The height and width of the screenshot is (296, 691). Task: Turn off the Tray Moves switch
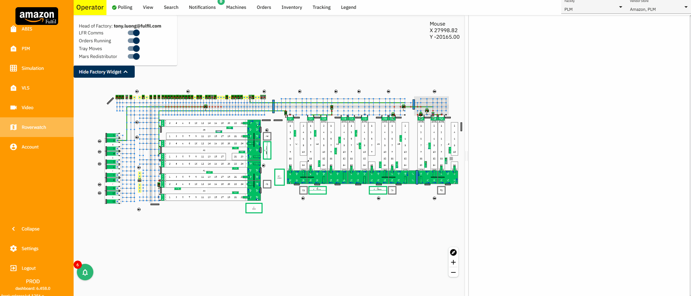(x=134, y=49)
